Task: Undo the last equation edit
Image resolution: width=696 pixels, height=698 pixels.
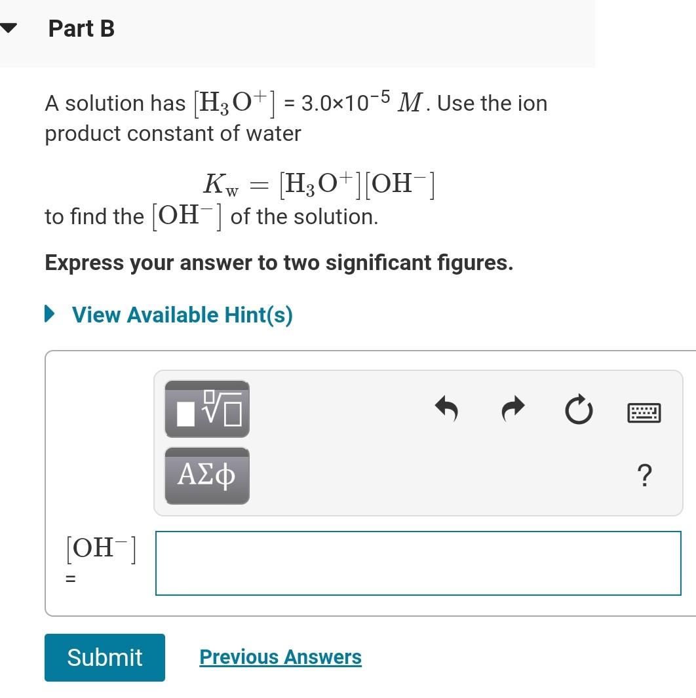Action: [x=448, y=410]
